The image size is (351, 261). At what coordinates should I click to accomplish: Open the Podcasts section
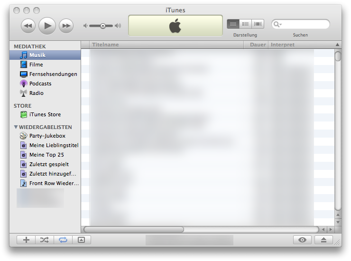click(45, 84)
